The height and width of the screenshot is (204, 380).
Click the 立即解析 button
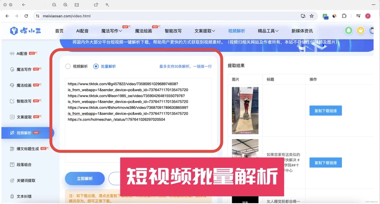pos(85,178)
